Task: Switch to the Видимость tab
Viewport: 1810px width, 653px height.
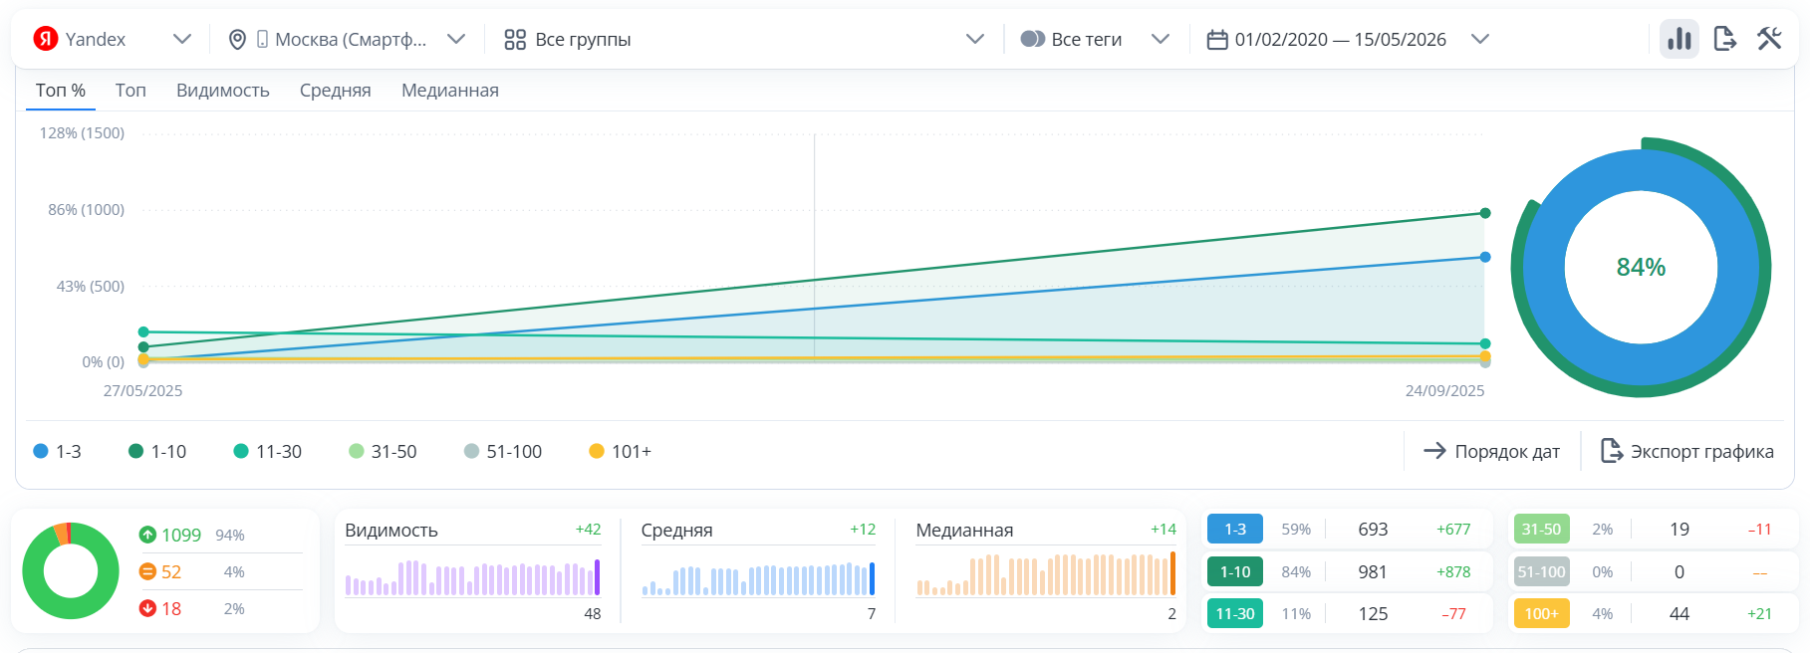Action: [x=222, y=91]
